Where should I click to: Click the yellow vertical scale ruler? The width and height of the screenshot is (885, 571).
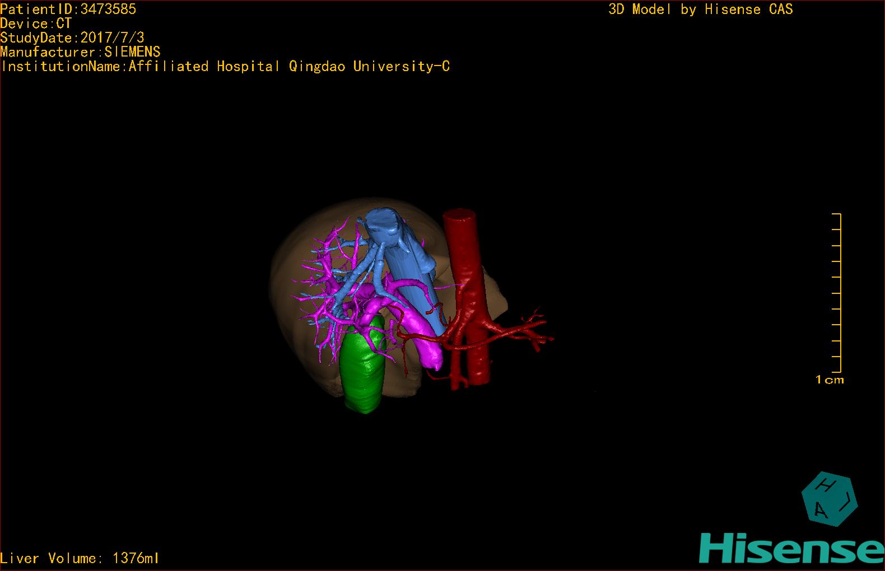[x=837, y=293]
